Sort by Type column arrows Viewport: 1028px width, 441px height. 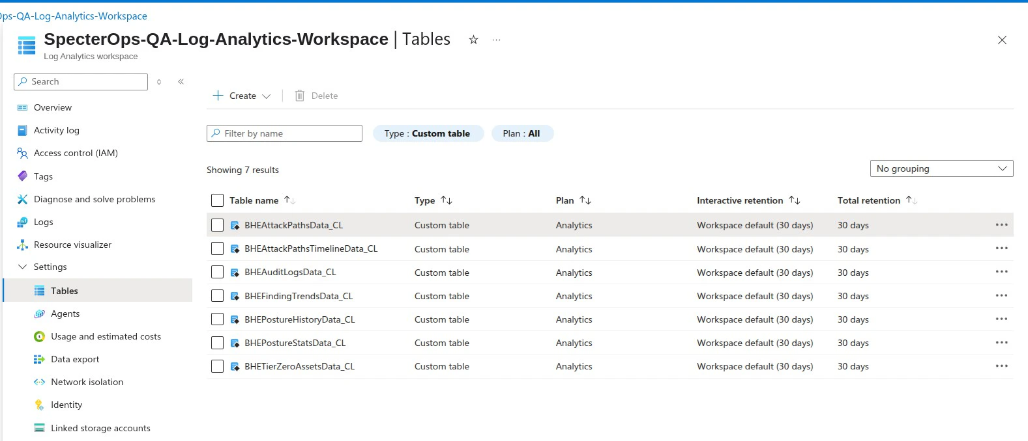point(447,200)
